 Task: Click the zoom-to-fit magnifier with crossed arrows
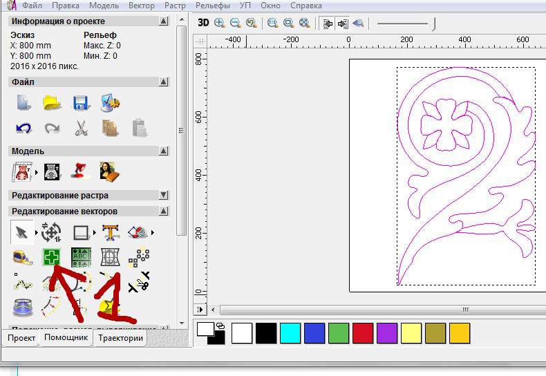coord(305,23)
